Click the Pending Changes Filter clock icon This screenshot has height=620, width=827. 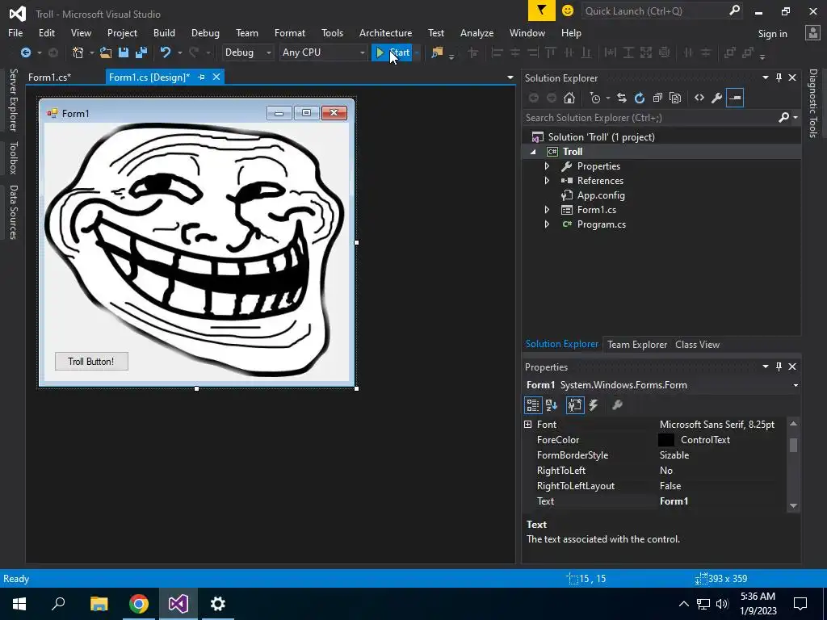[x=595, y=98]
